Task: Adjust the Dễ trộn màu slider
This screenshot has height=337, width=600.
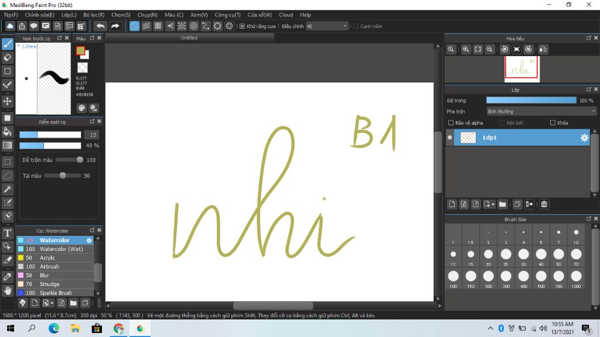Action: pyautogui.click(x=69, y=160)
